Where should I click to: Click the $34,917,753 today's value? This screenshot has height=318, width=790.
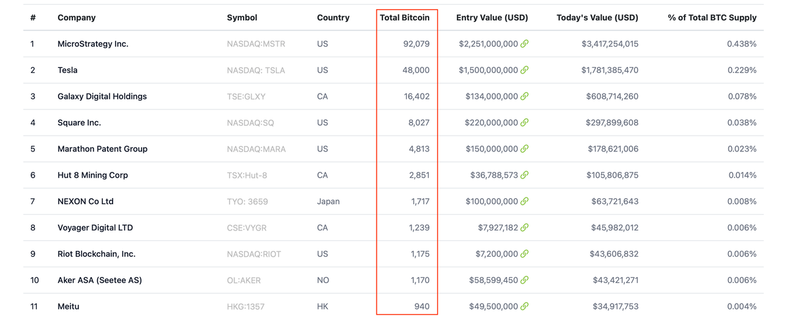[615, 307]
